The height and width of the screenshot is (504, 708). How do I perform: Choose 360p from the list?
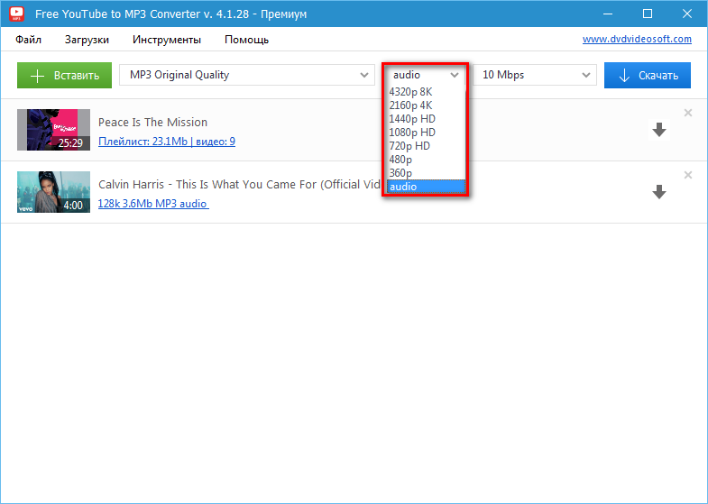click(x=426, y=173)
